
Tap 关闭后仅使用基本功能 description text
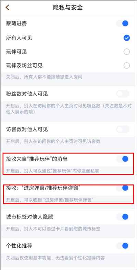(28, 258)
